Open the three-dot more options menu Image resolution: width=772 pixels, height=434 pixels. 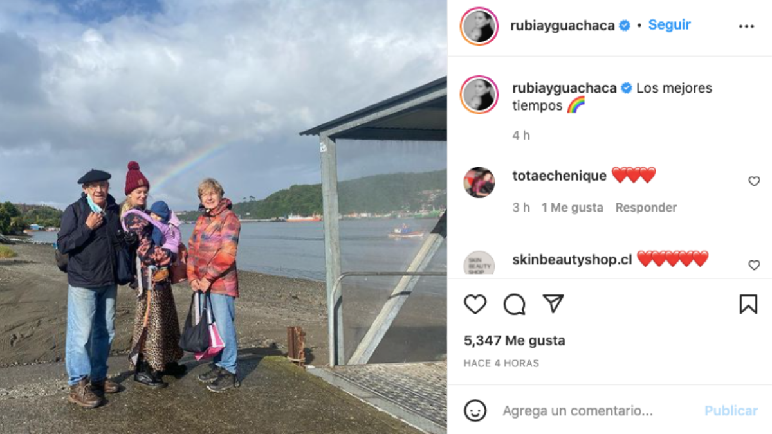pos(746,26)
